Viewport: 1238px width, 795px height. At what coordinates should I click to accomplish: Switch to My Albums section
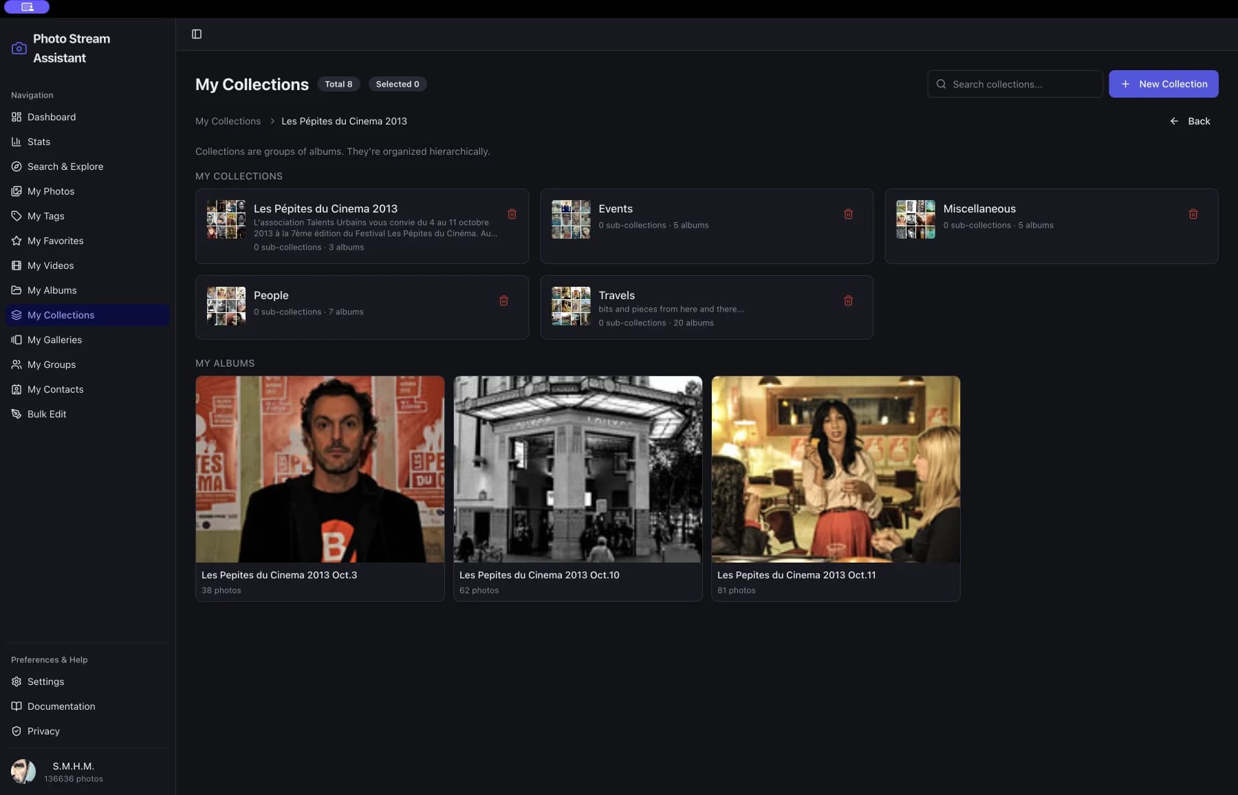pos(52,290)
